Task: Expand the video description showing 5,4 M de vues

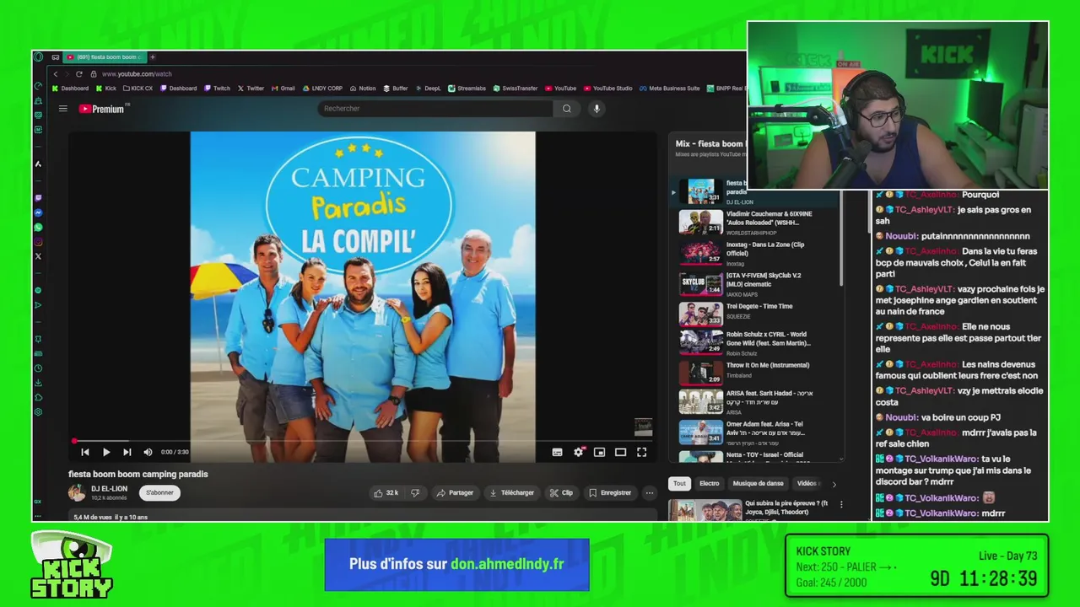Action: [x=363, y=517]
